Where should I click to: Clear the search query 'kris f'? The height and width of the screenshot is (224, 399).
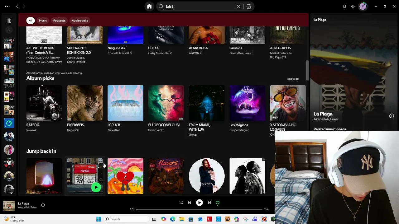point(238,7)
